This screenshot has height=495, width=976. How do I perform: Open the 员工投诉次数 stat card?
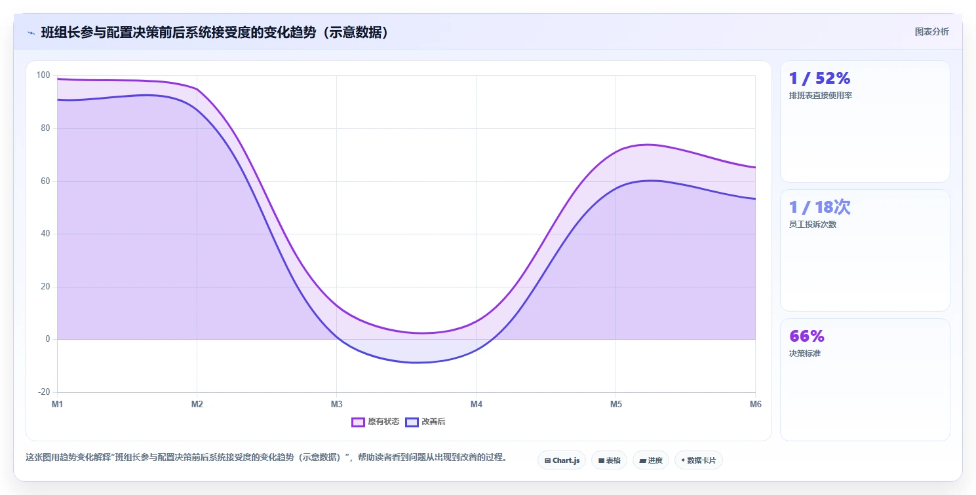(x=865, y=250)
